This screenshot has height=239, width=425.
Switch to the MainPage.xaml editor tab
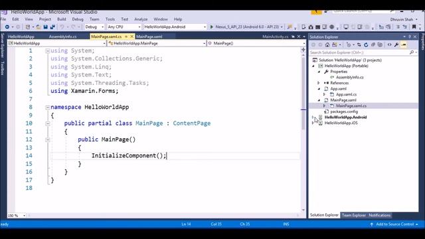click(x=149, y=37)
